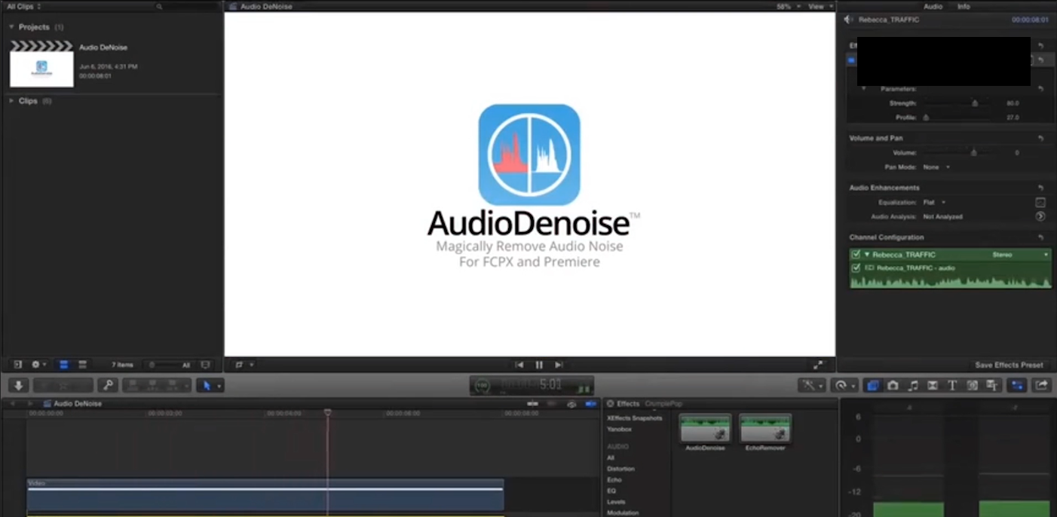The height and width of the screenshot is (517, 1057).
Task: Jump to next edit in viewer
Action: [559, 365]
